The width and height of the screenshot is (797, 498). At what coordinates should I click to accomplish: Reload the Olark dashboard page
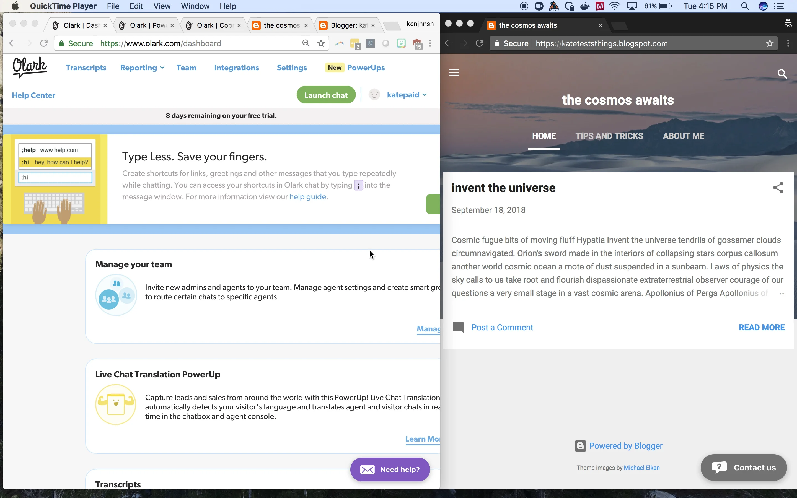pos(44,43)
